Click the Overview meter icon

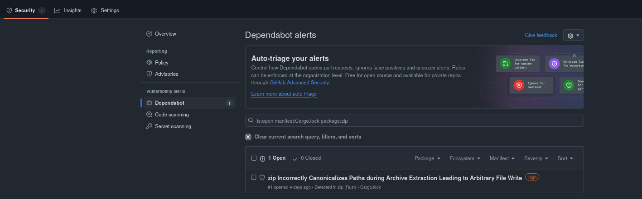pyautogui.click(x=149, y=34)
